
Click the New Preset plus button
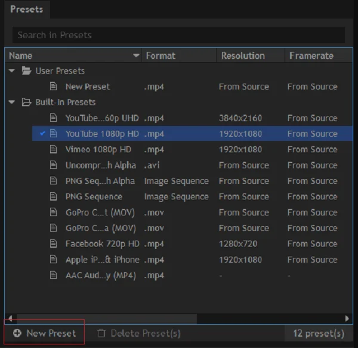(44, 334)
